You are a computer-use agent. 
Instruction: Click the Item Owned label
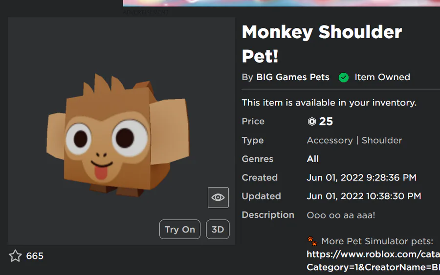pos(382,77)
